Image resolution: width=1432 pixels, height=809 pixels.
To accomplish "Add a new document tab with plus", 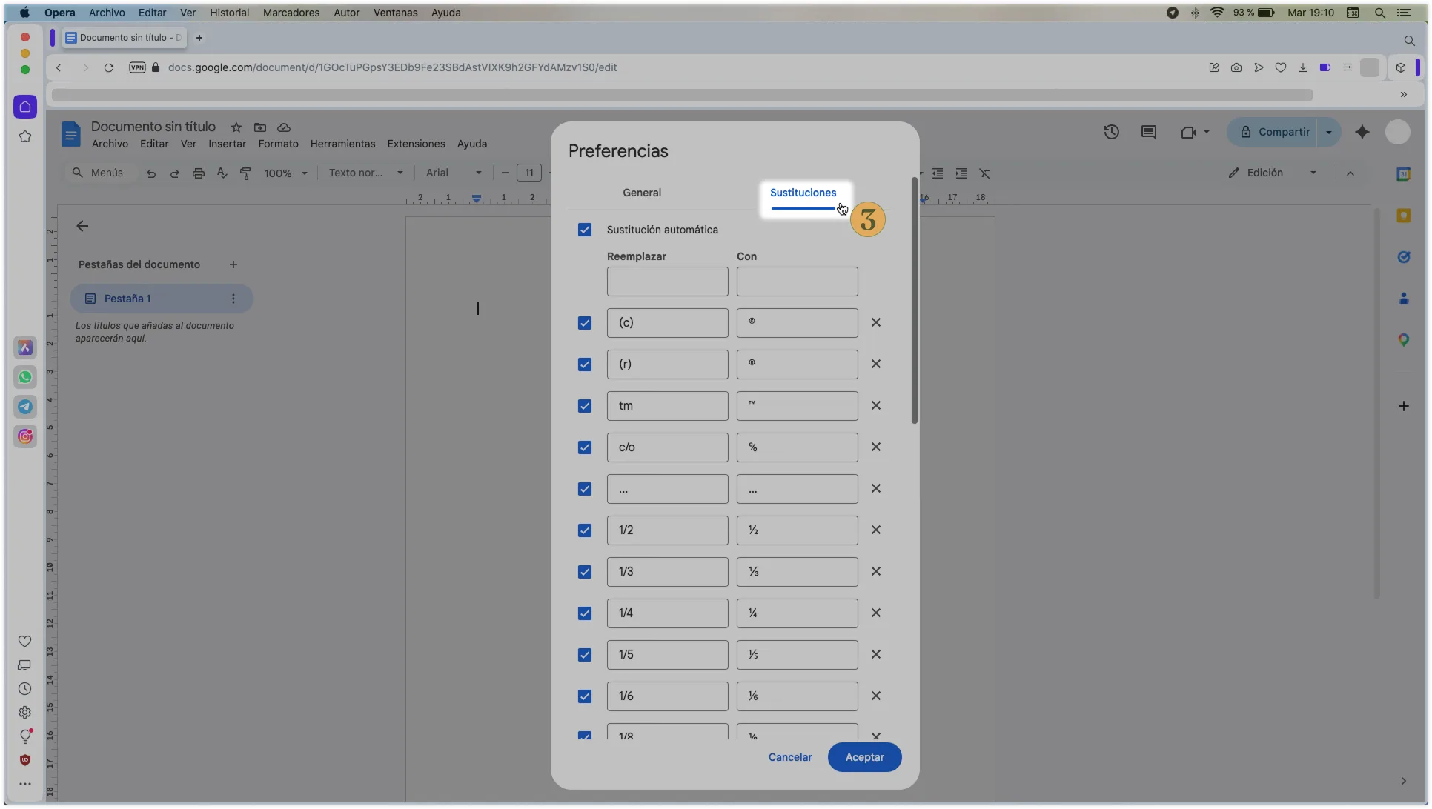I will pos(233,264).
